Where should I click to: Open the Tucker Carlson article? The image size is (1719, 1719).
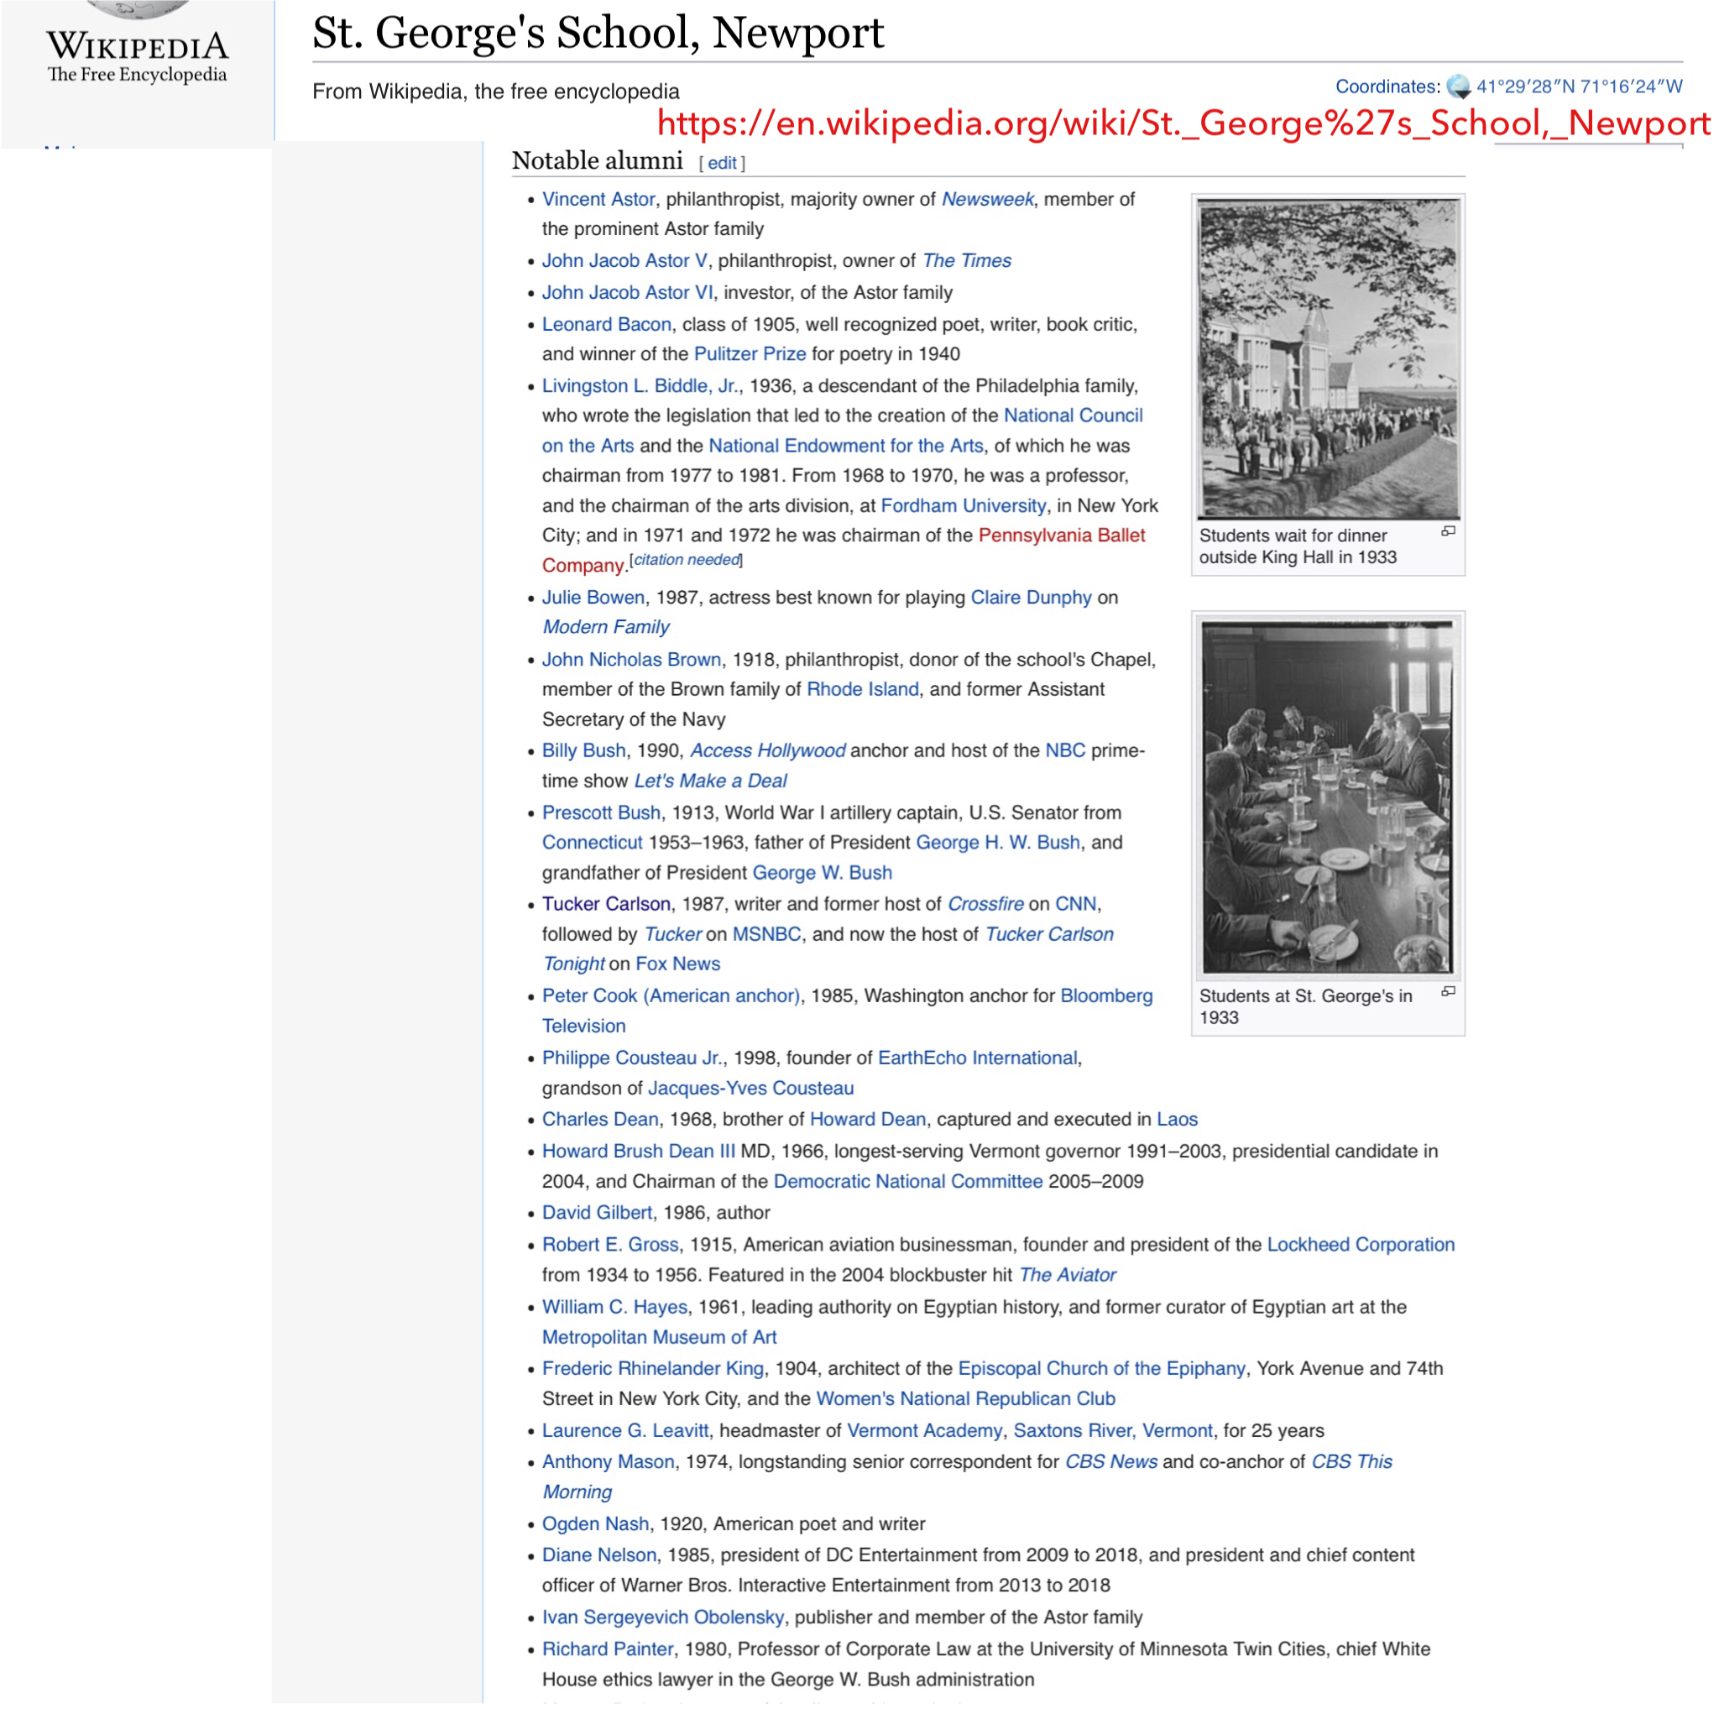(606, 904)
